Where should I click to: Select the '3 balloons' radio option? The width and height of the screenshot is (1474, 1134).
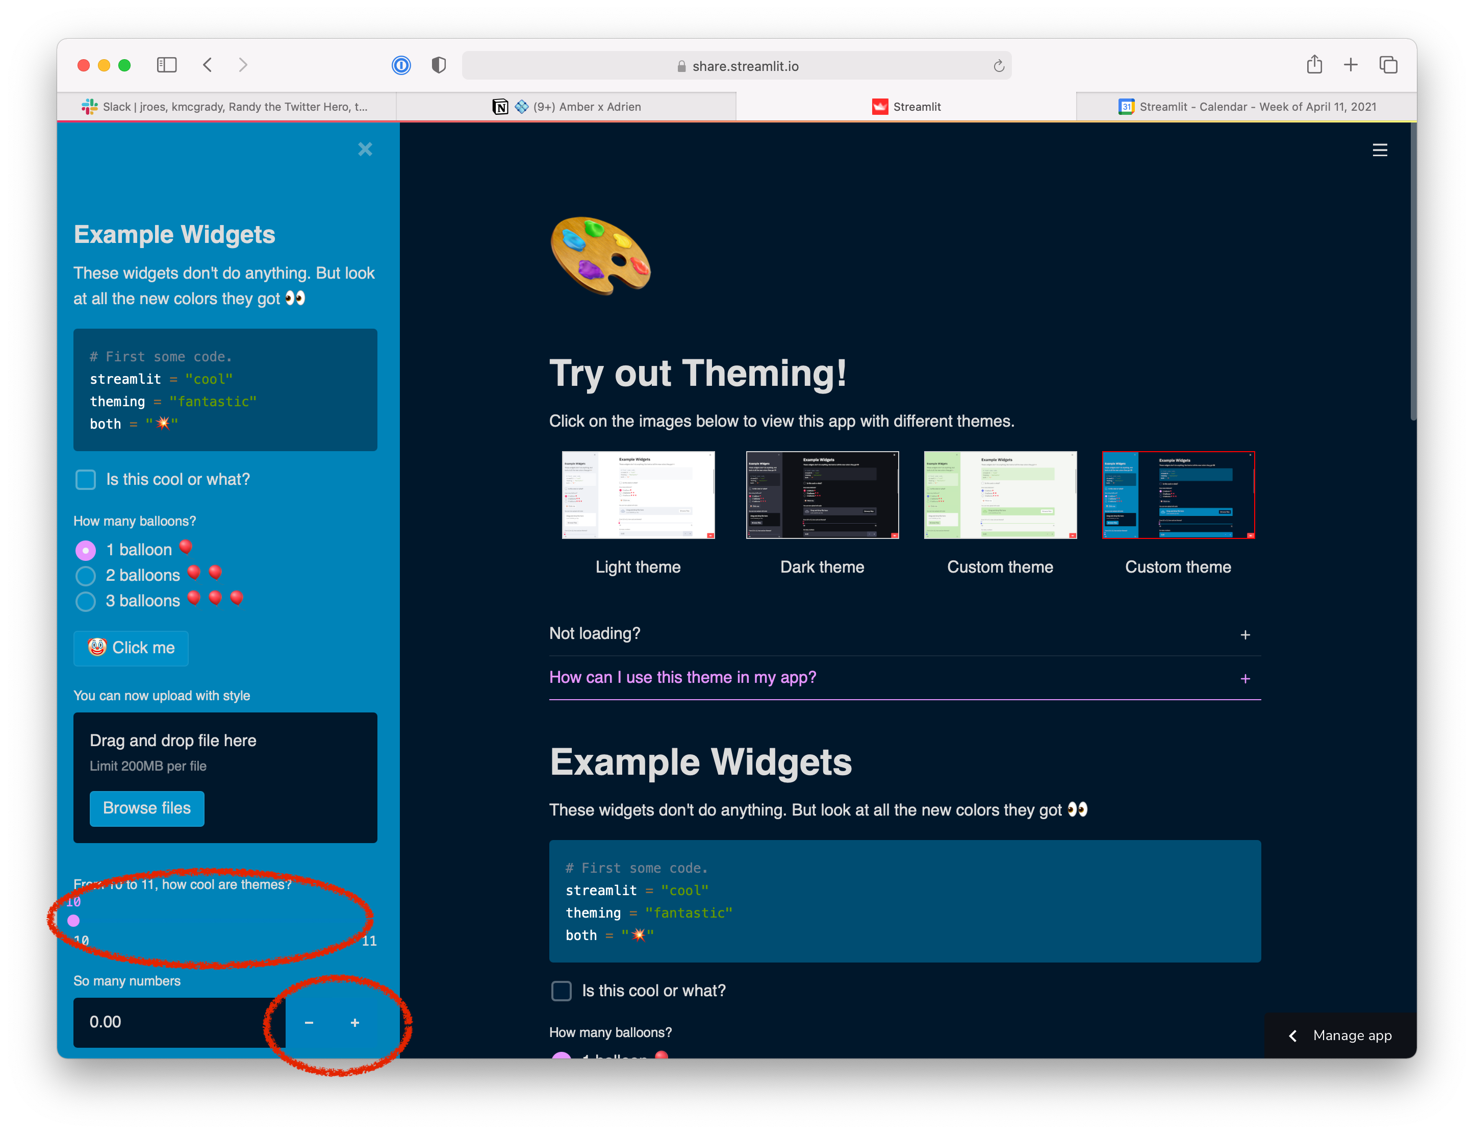86,601
